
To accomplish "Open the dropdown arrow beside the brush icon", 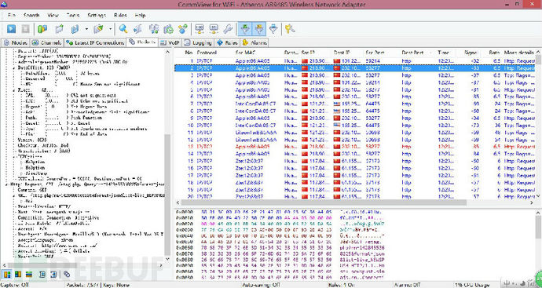I will (110, 29).
